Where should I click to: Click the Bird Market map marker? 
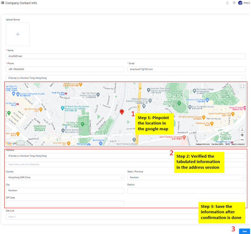coord(101,143)
